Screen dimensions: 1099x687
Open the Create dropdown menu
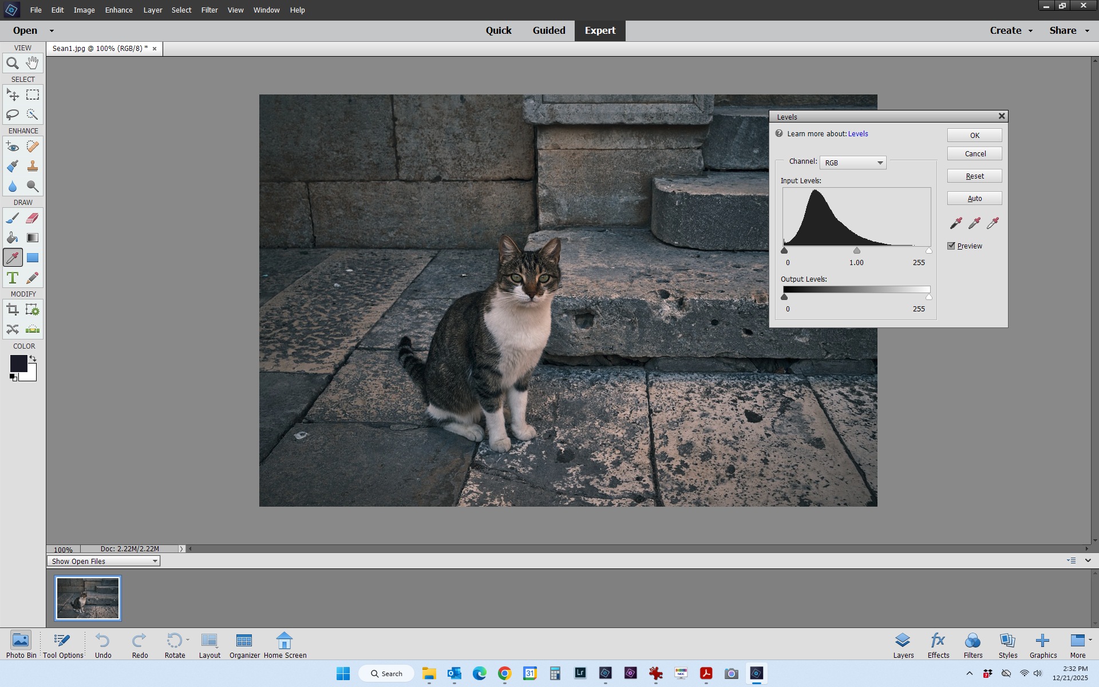coord(1011,31)
